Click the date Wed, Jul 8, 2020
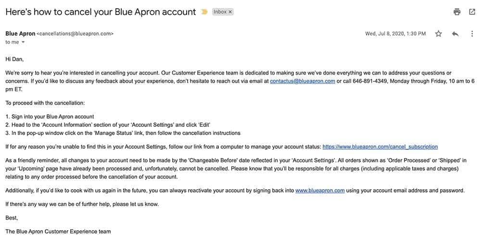This screenshot has width=481, height=247. [395, 34]
